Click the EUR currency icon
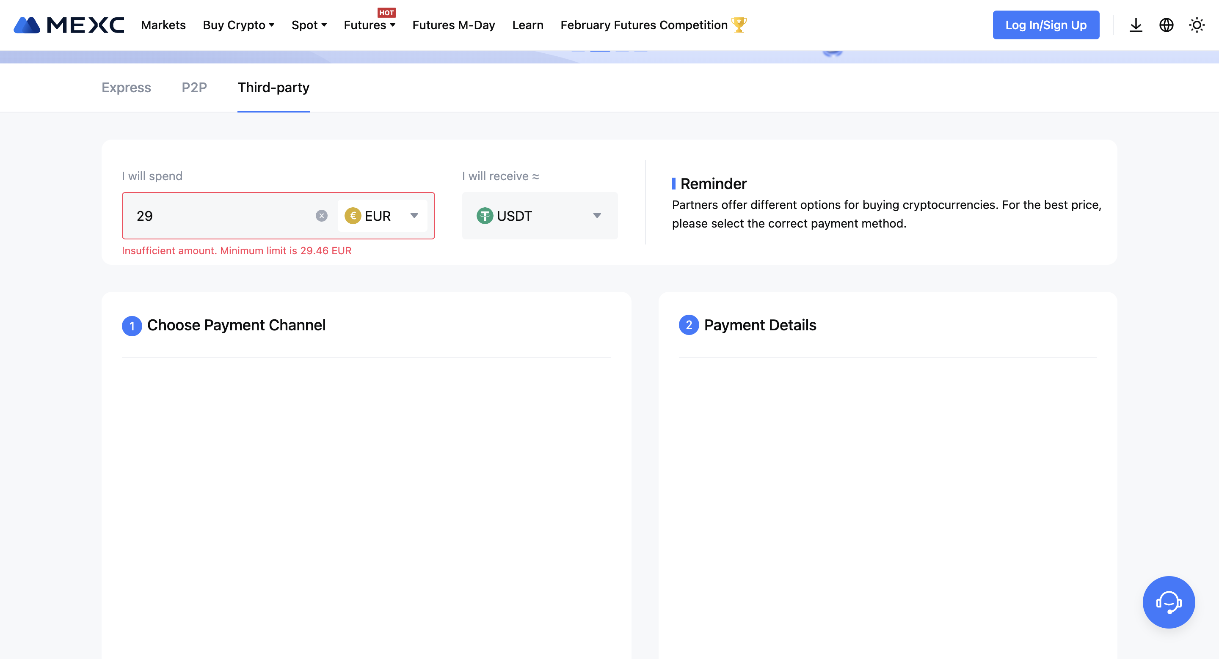Image resolution: width=1219 pixels, height=659 pixels. [353, 215]
